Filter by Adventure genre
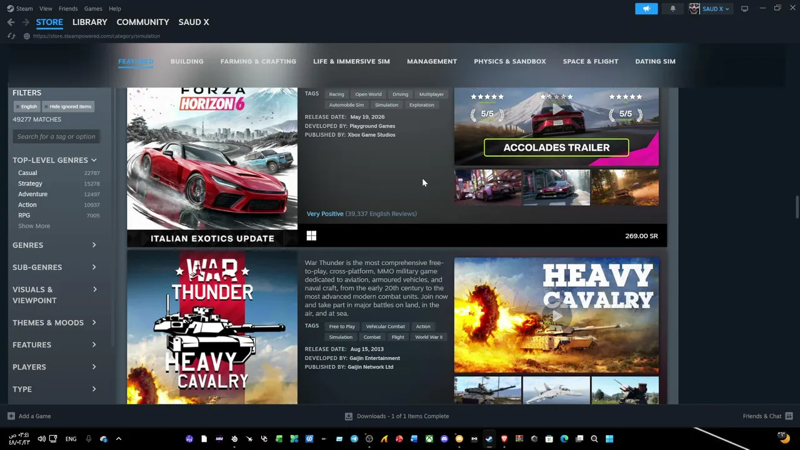800x450 pixels. click(x=32, y=194)
